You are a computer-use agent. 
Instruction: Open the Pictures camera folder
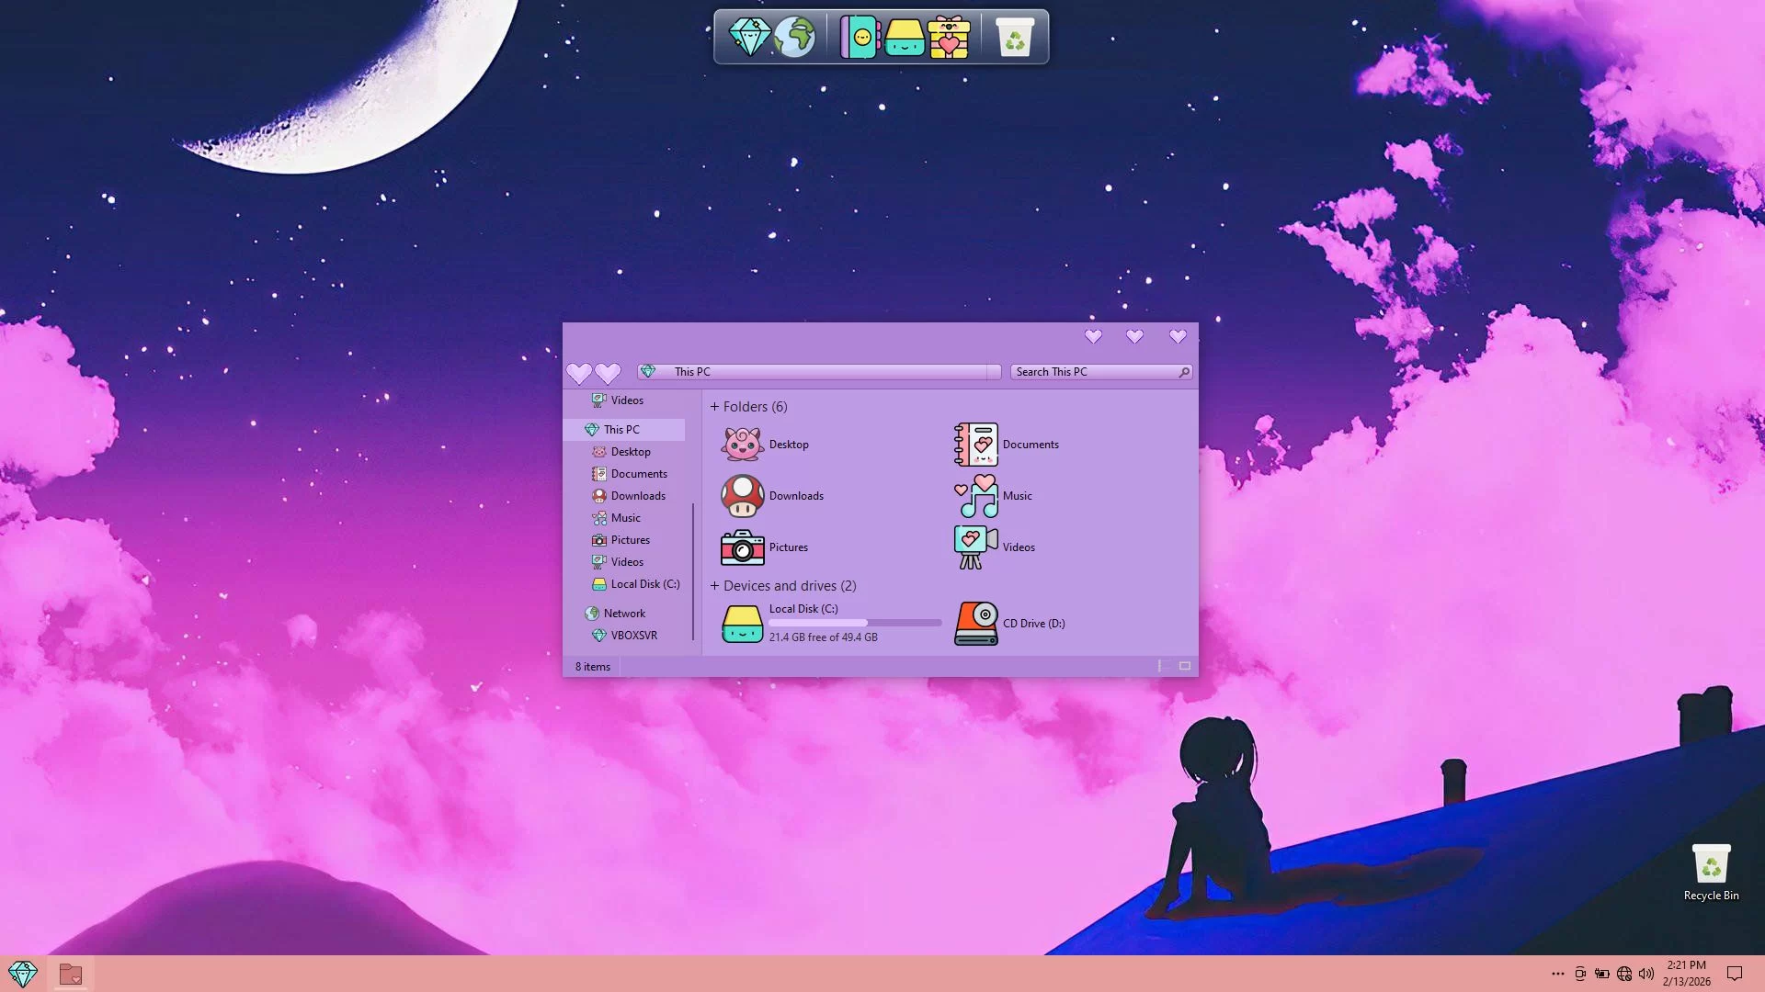tap(742, 547)
